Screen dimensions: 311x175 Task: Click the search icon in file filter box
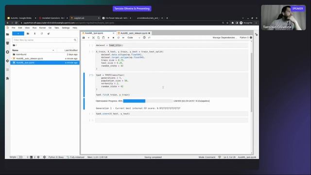[x=75, y=40]
